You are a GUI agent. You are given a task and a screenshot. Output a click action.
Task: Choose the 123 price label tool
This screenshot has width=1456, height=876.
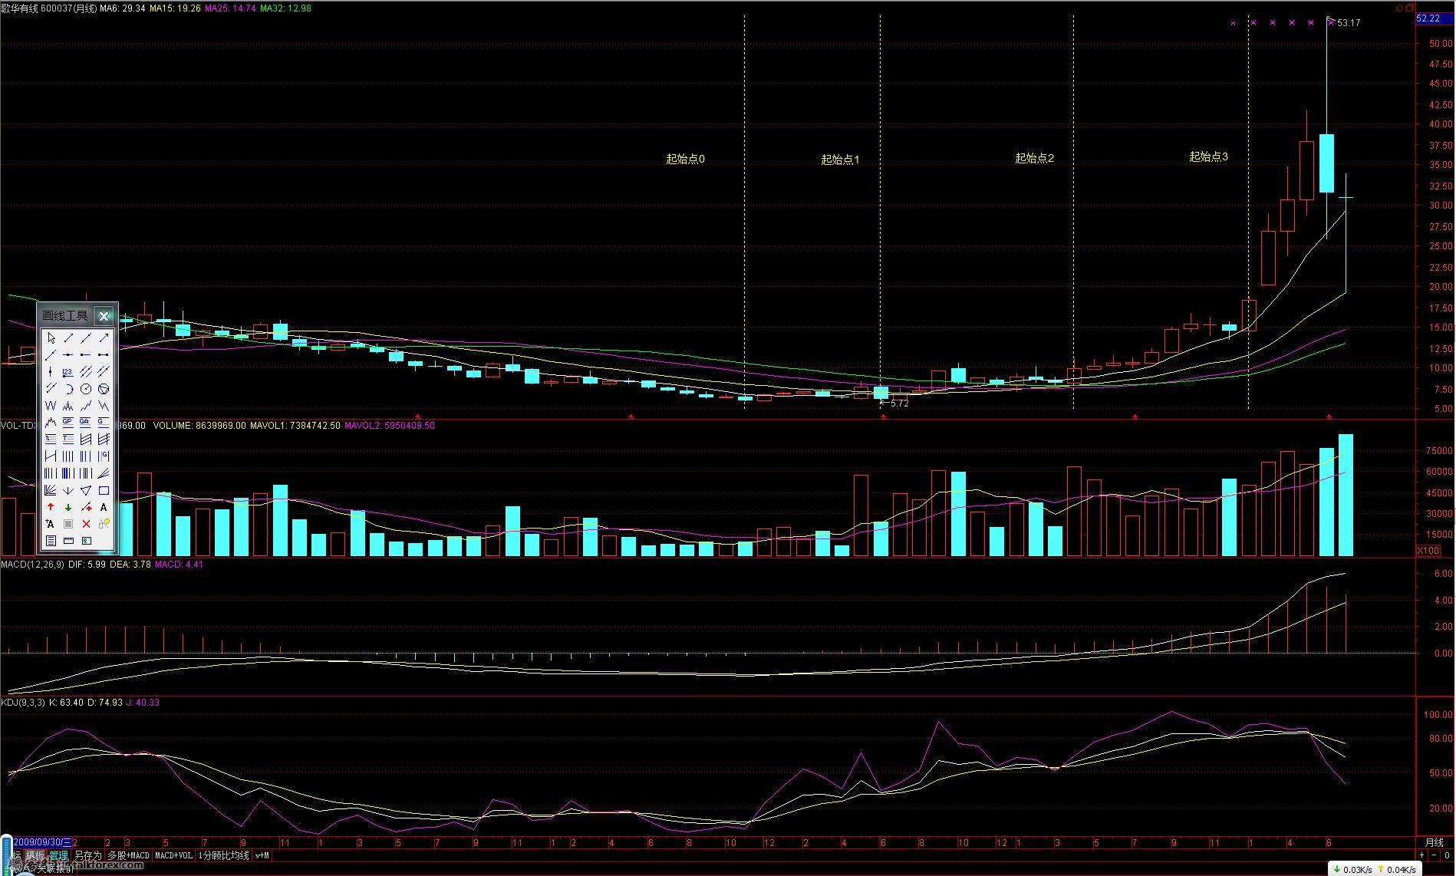[x=68, y=371]
